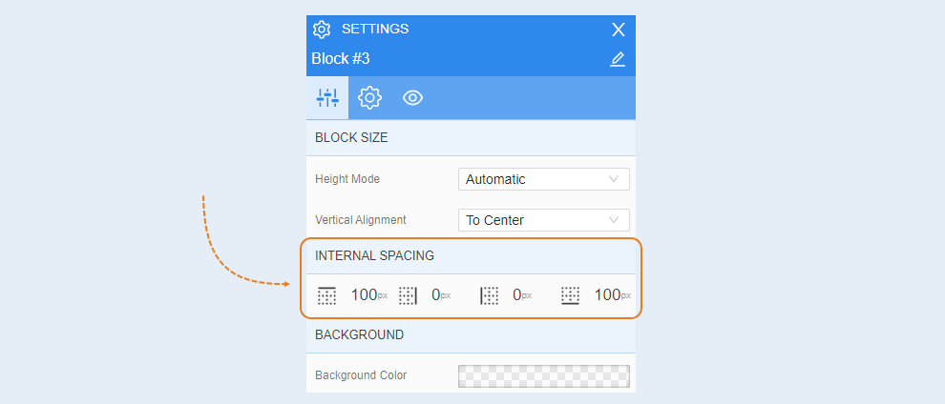Click the chevron arrow next to To Center

[614, 220]
